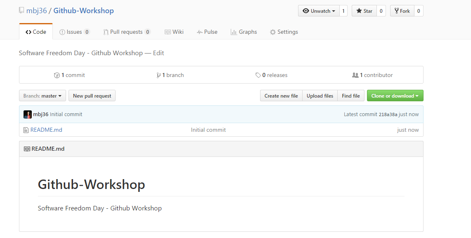Click Find file button

(351, 96)
